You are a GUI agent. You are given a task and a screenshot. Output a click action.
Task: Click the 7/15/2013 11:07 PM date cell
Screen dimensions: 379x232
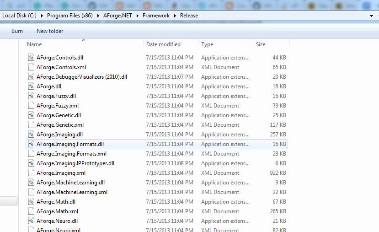(x=170, y=77)
